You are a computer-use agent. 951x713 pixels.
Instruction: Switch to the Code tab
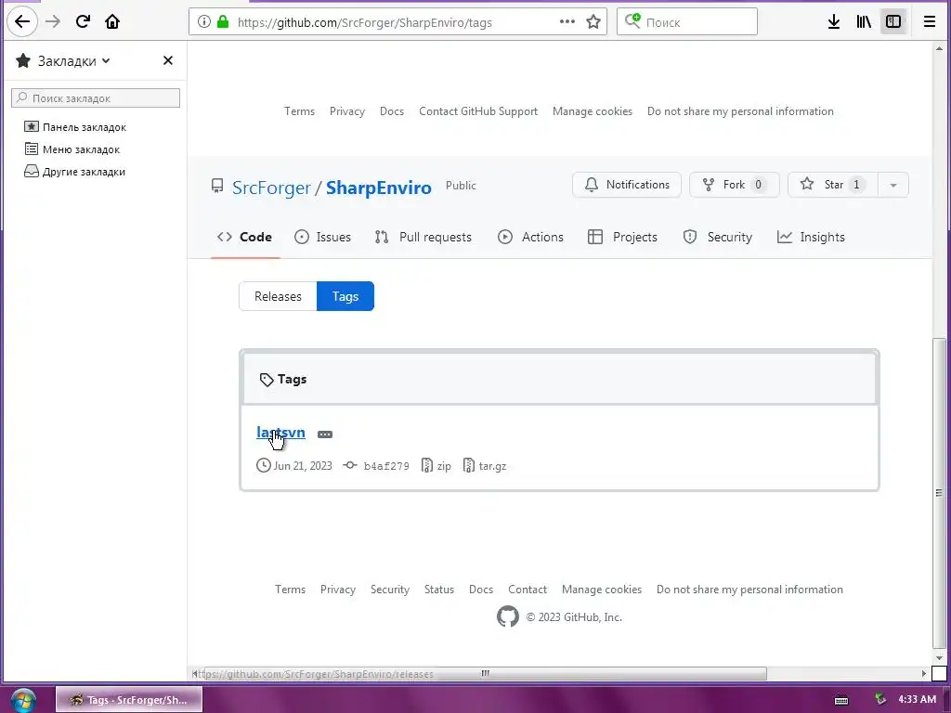tap(244, 237)
